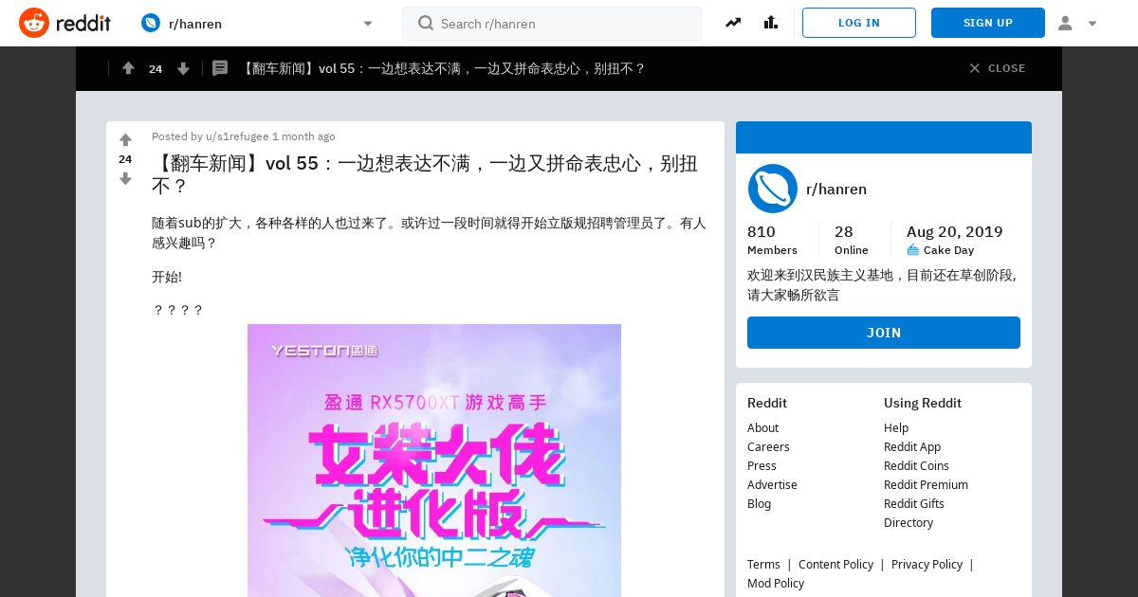Open the About footer link
The height and width of the screenshot is (597, 1138).
click(x=762, y=427)
